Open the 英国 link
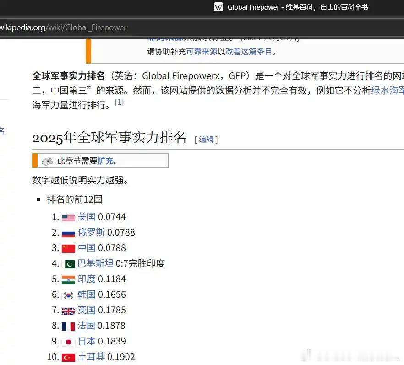This screenshot has width=404, height=365. point(87,310)
